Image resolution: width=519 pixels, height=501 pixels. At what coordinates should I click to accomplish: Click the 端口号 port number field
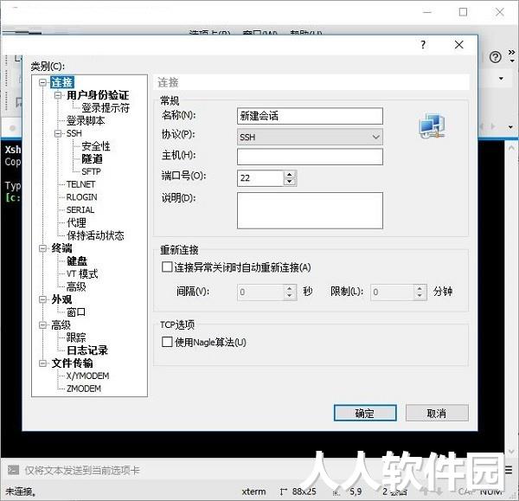pyautogui.click(x=260, y=178)
